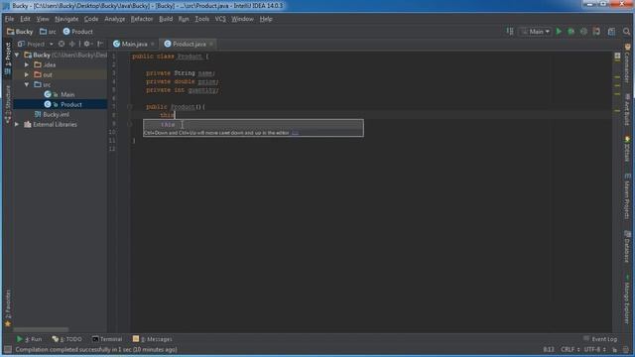
Task: Open the Main run configuration dropdown
Action: (536, 31)
